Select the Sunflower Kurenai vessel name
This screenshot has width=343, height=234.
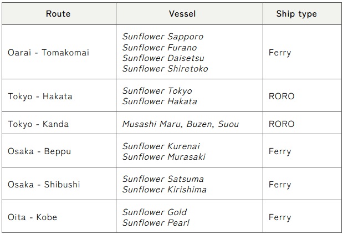161,146
